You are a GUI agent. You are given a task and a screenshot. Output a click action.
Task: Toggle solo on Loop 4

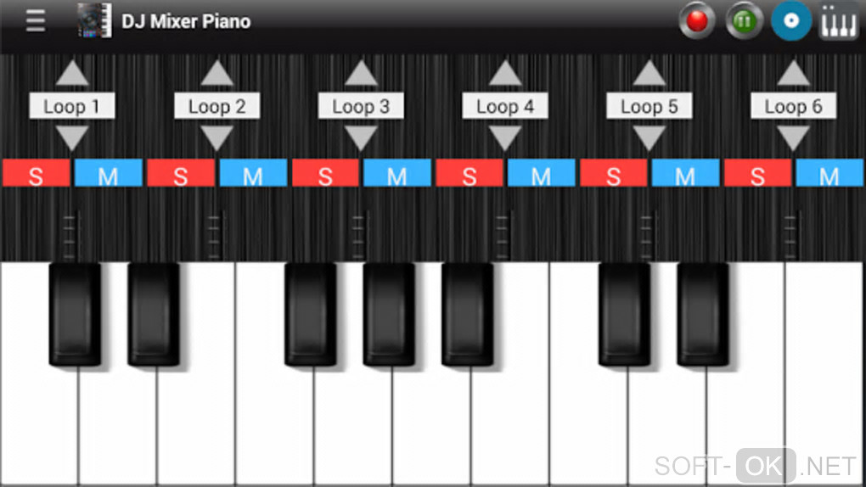pos(470,173)
